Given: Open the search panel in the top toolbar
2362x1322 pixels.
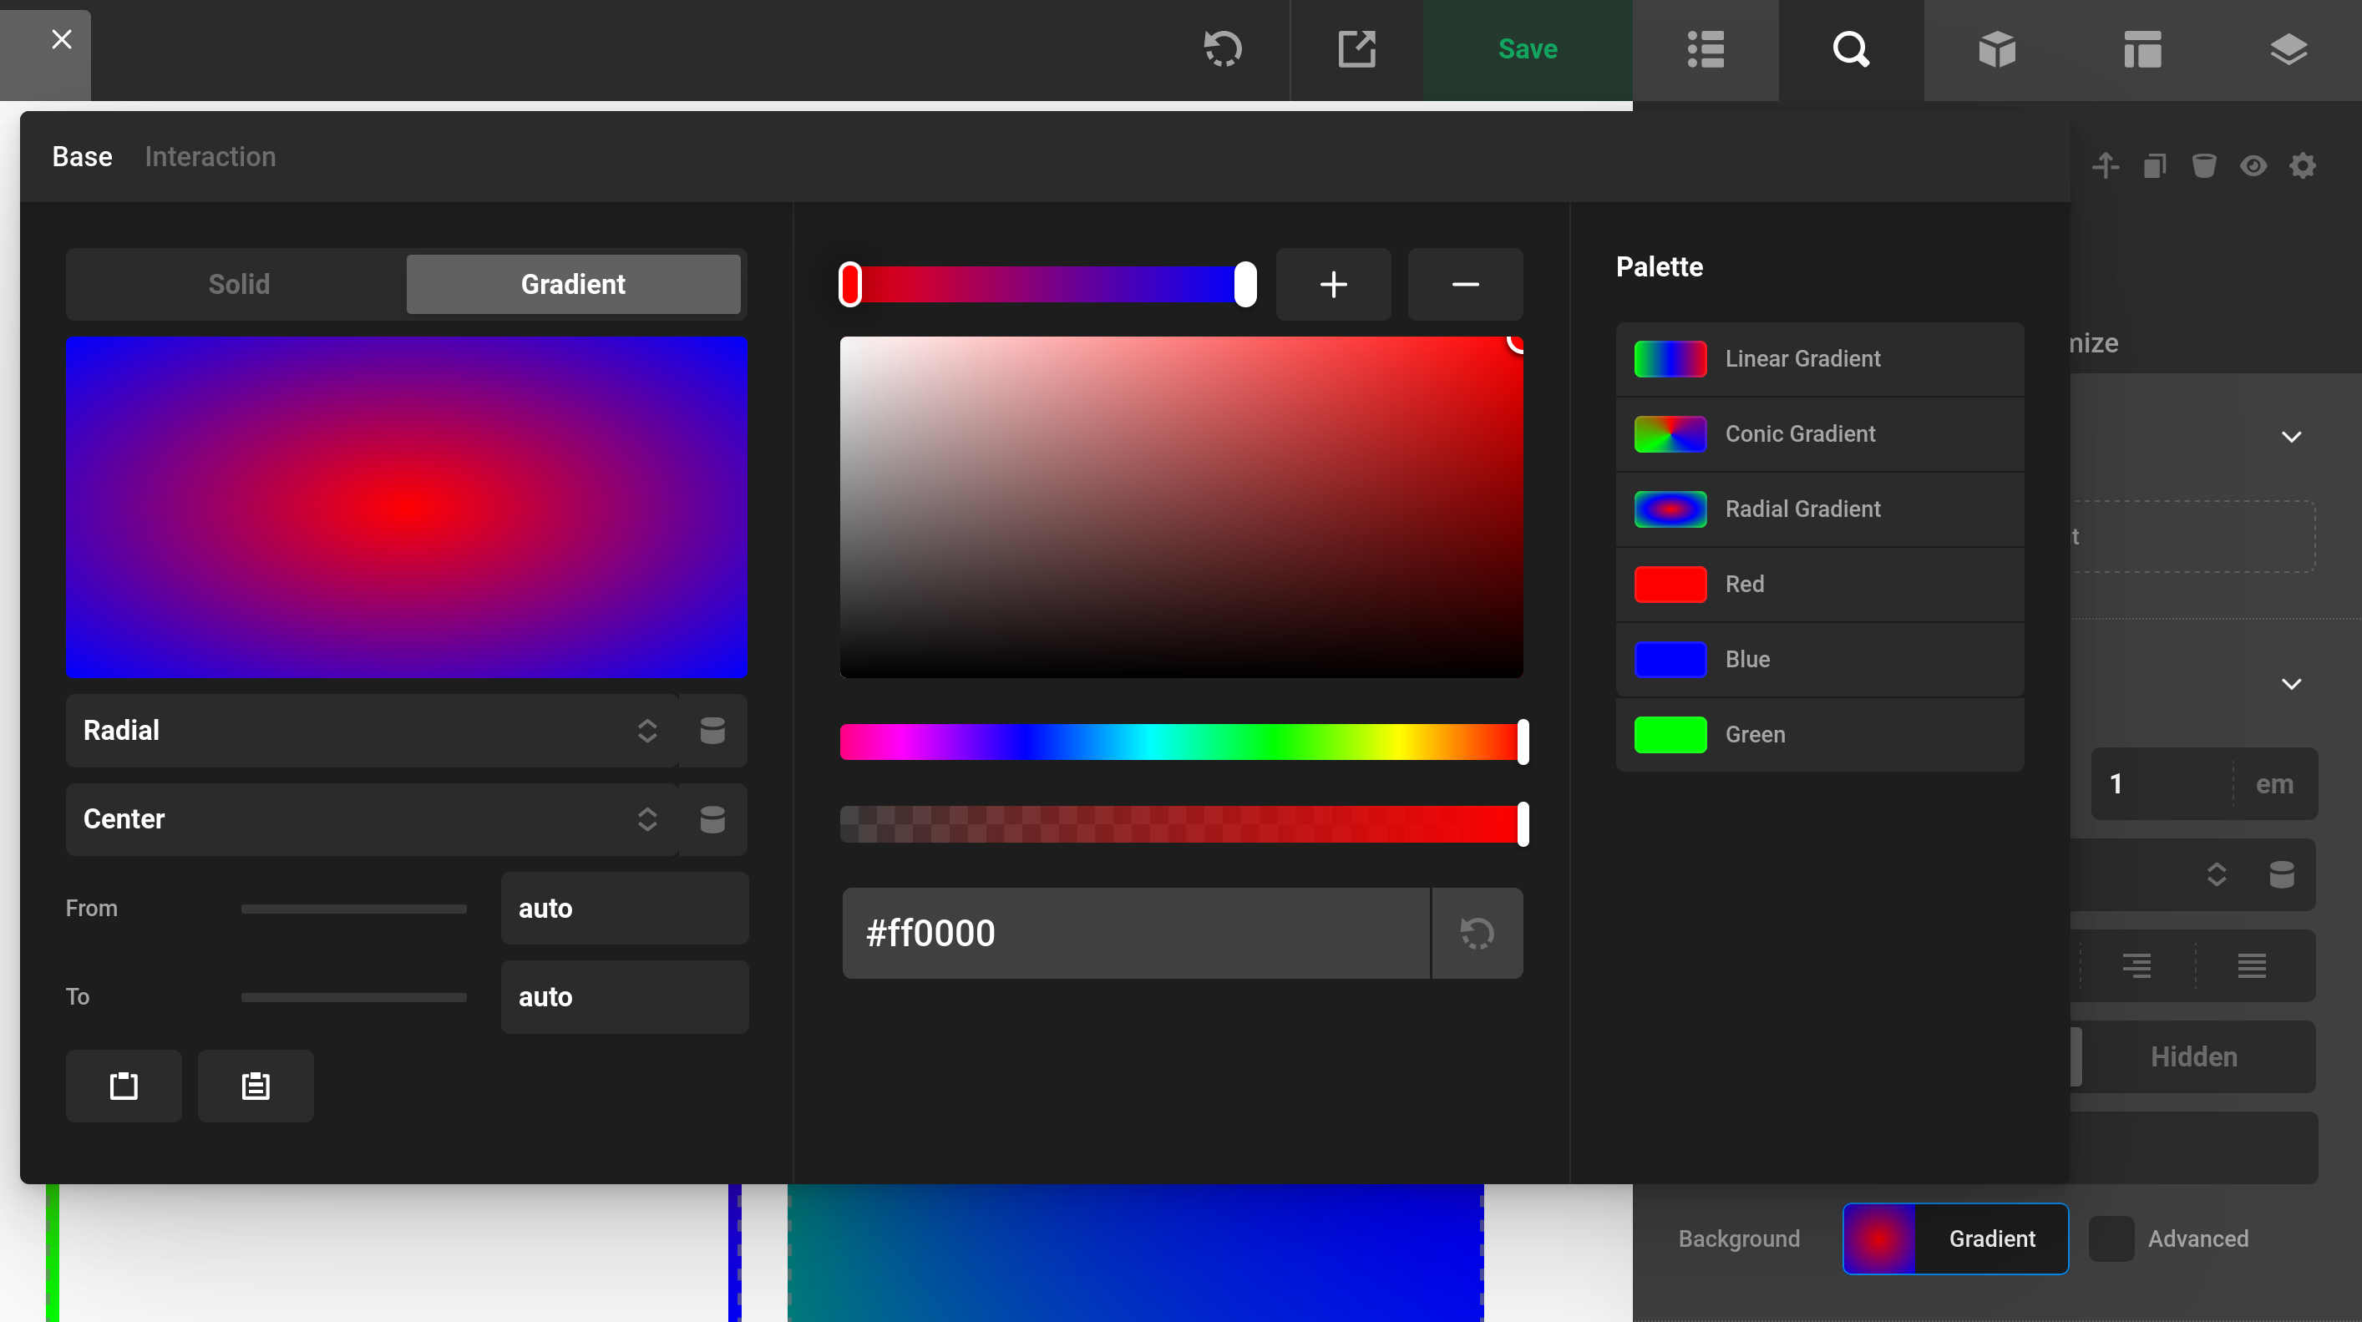Looking at the screenshot, I should [1852, 50].
